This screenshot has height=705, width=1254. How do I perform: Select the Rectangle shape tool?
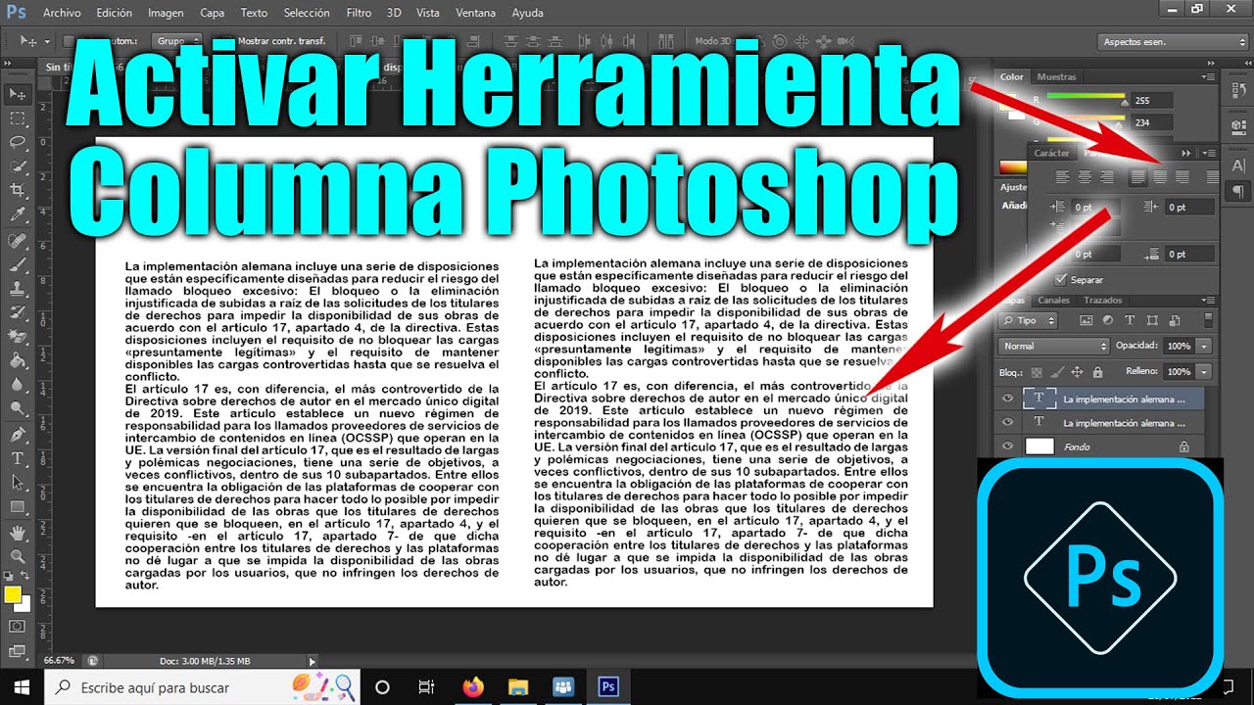[18, 507]
